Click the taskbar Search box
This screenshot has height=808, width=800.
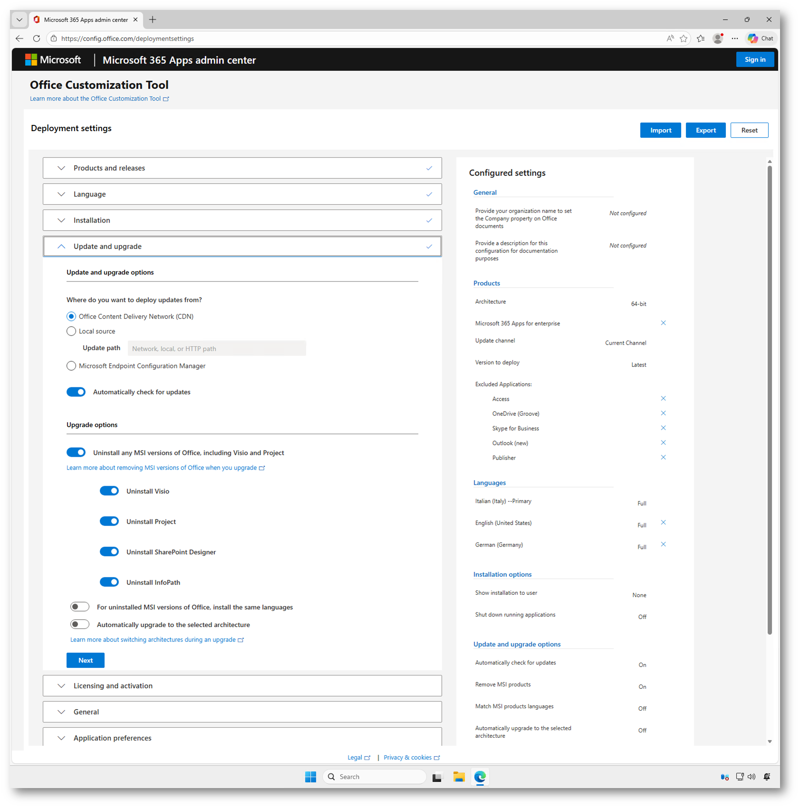tap(374, 777)
